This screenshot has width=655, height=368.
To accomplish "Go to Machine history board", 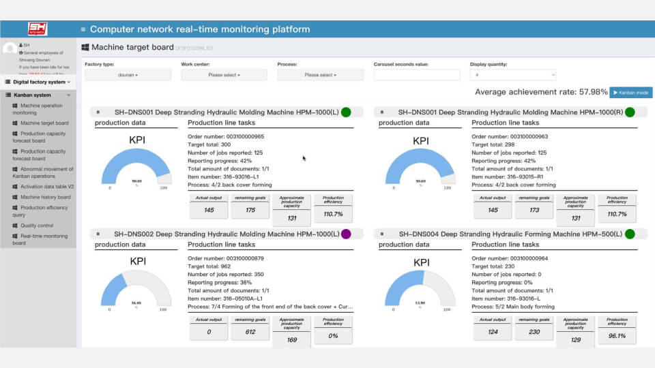I will click(x=45, y=197).
